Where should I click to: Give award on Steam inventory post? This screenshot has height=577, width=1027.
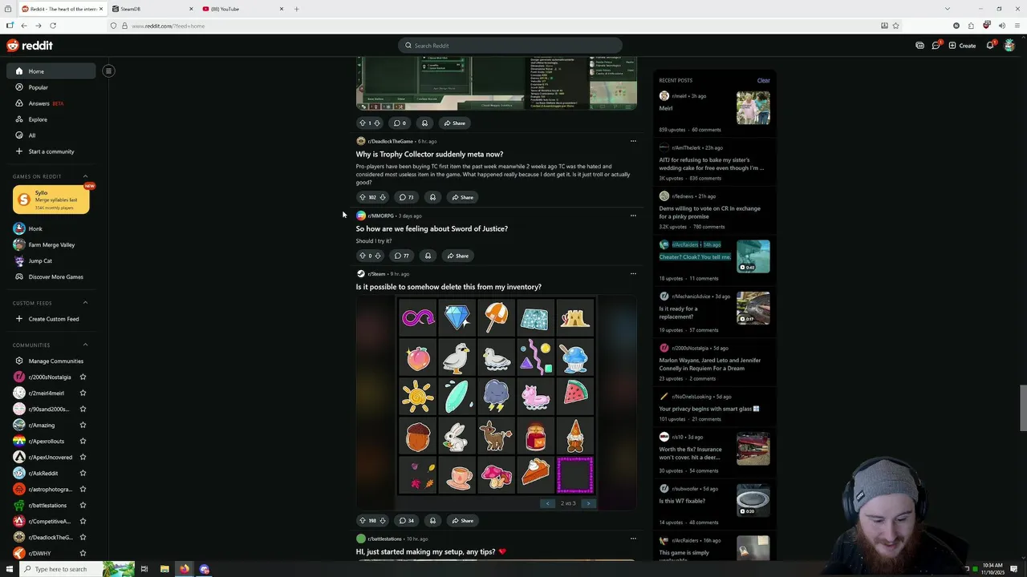click(x=432, y=521)
